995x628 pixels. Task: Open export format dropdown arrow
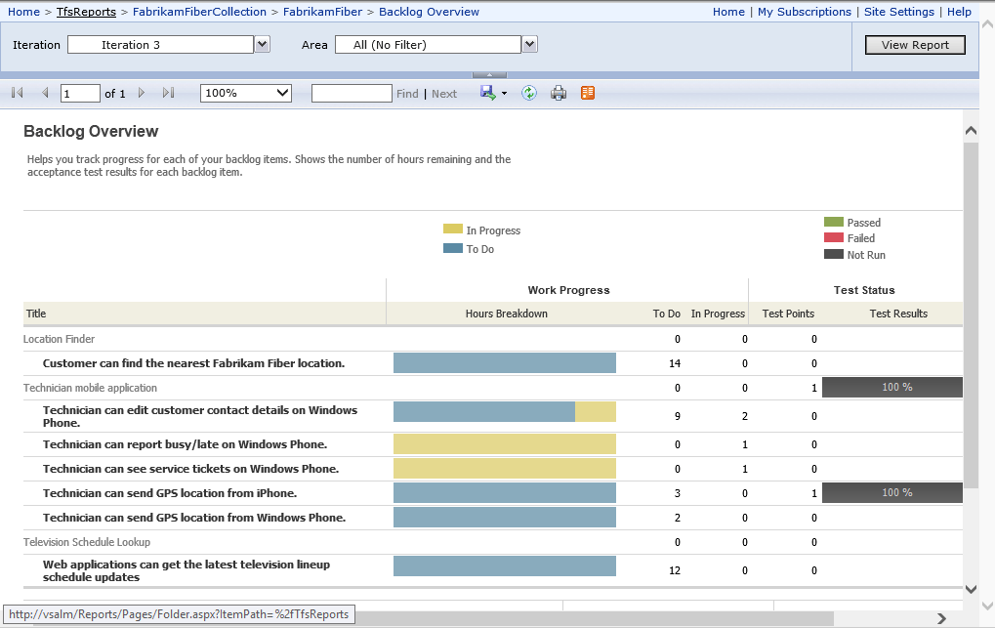[x=505, y=94]
